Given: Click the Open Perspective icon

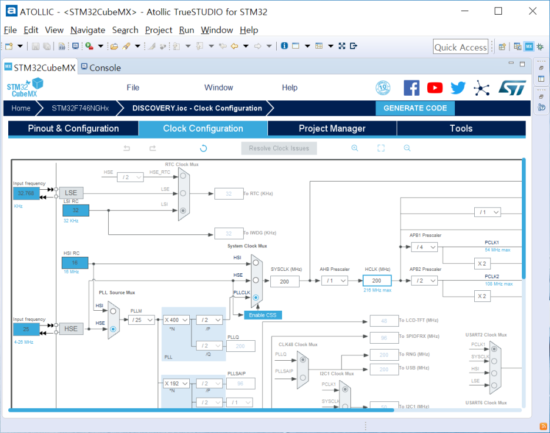Looking at the screenshot, I should [x=502, y=46].
